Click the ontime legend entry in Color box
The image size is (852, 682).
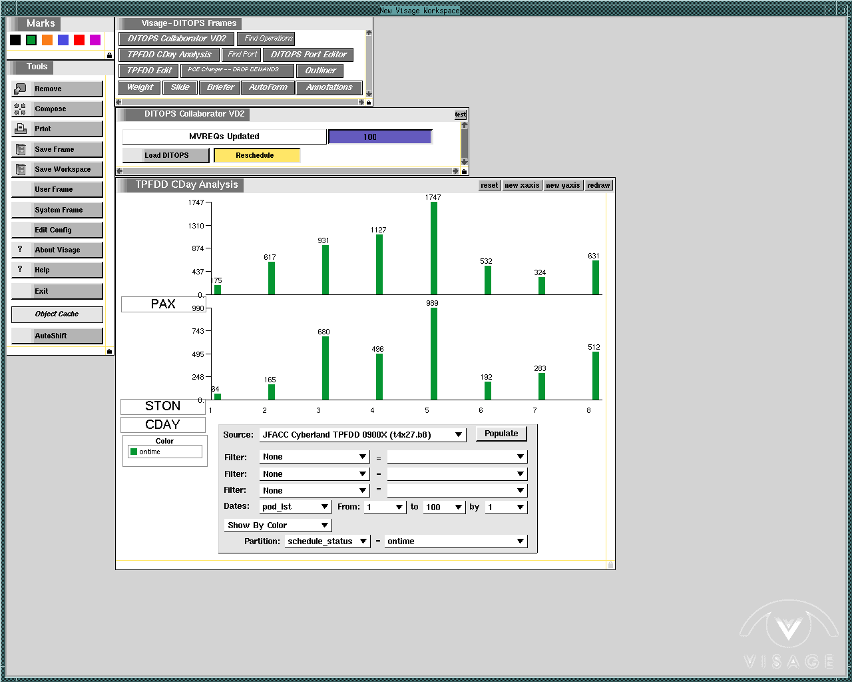(149, 452)
